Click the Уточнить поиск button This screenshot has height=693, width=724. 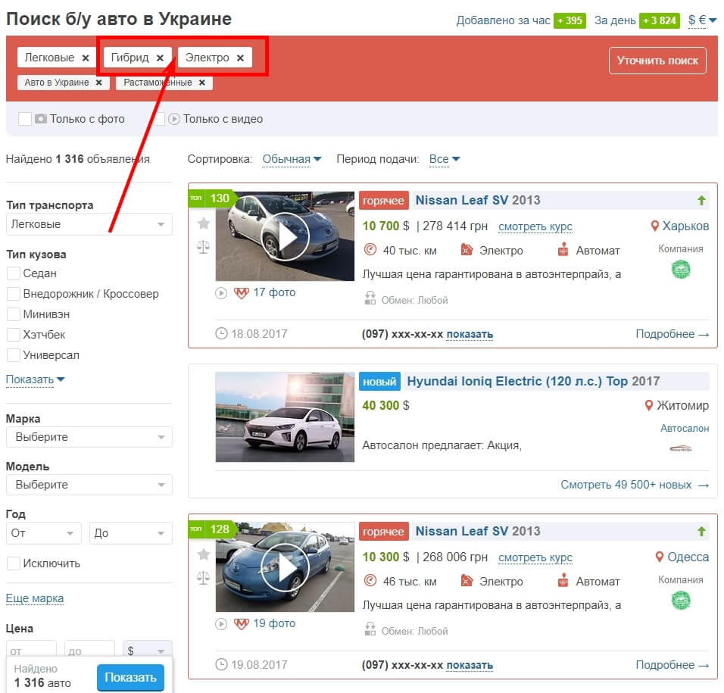point(657,61)
